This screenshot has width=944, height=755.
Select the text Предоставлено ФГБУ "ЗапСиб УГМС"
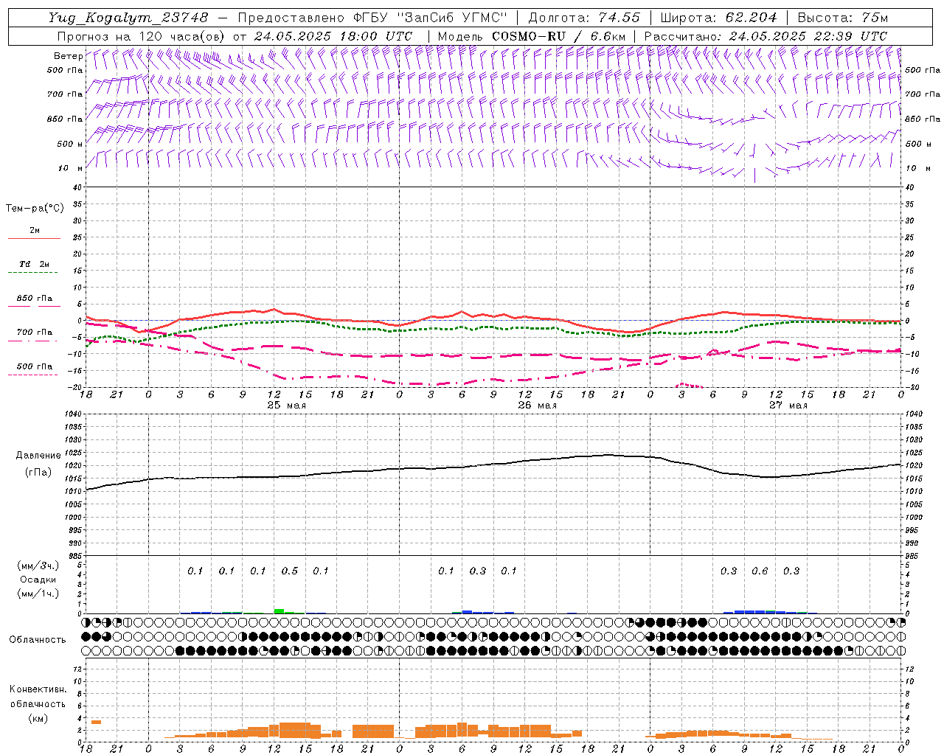(x=373, y=18)
